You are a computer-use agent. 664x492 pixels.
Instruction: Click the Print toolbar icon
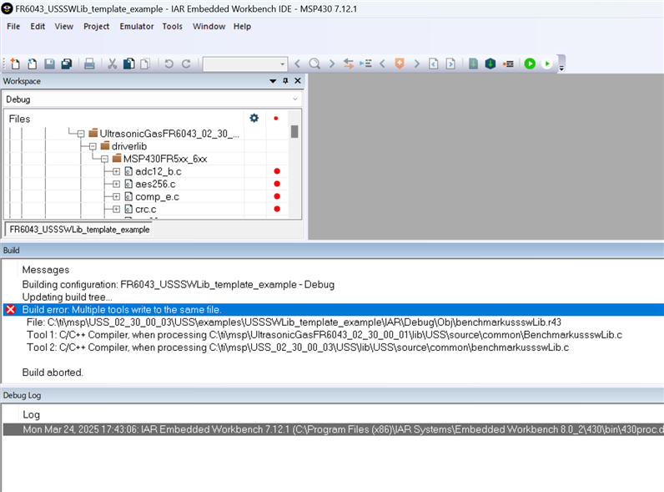[89, 63]
